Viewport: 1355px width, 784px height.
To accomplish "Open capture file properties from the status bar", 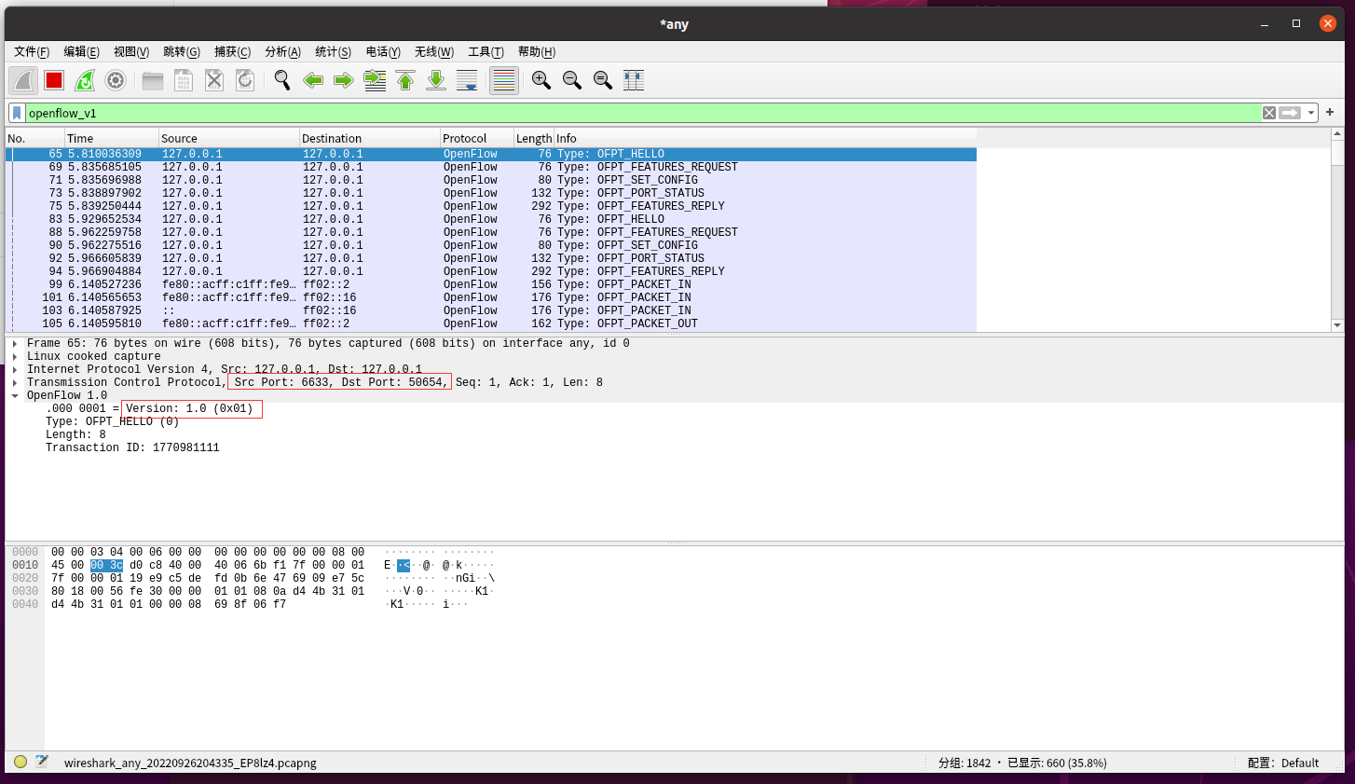I will [42, 762].
